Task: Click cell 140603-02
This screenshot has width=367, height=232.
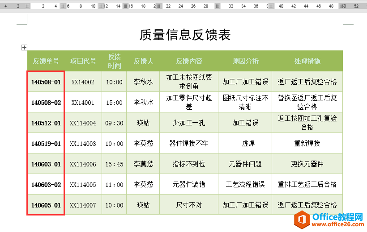Action: coord(46,185)
